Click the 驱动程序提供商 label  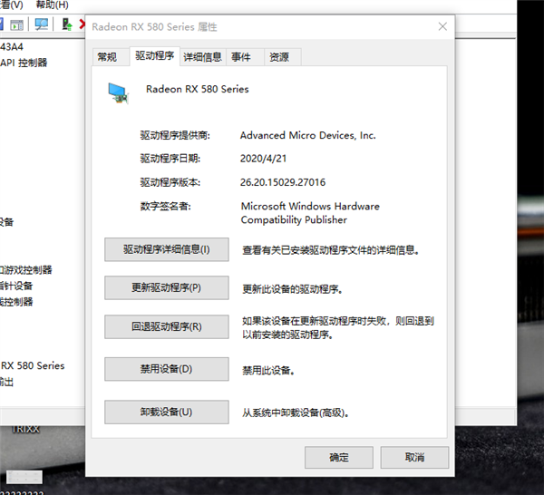tap(175, 135)
